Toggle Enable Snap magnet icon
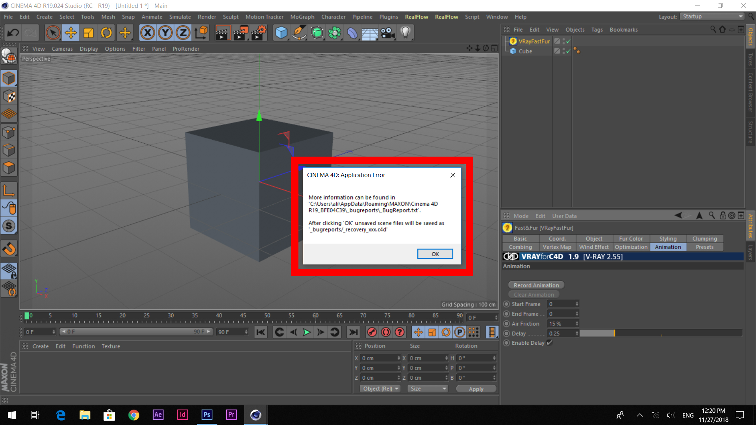756x425 pixels. pyautogui.click(x=9, y=248)
